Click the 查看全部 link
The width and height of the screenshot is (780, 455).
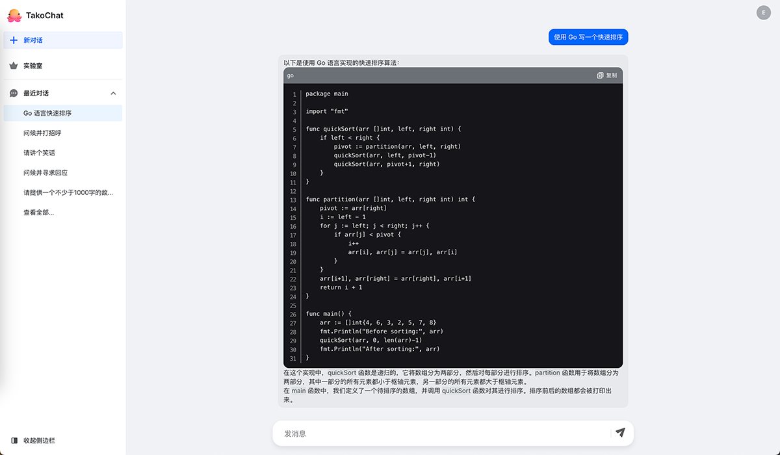tap(38, 213)
